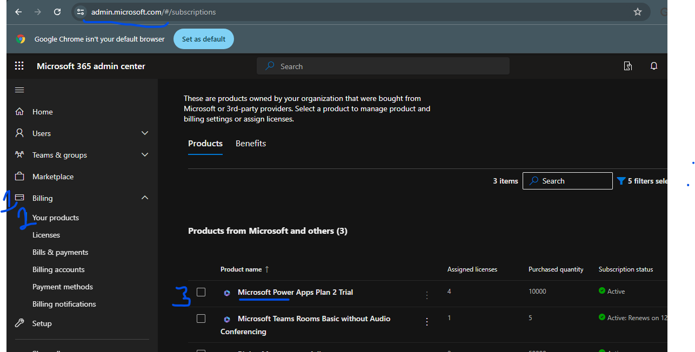695x352 pixels.
Task: Open the notifications bell icon
Action: coord(654,66)
